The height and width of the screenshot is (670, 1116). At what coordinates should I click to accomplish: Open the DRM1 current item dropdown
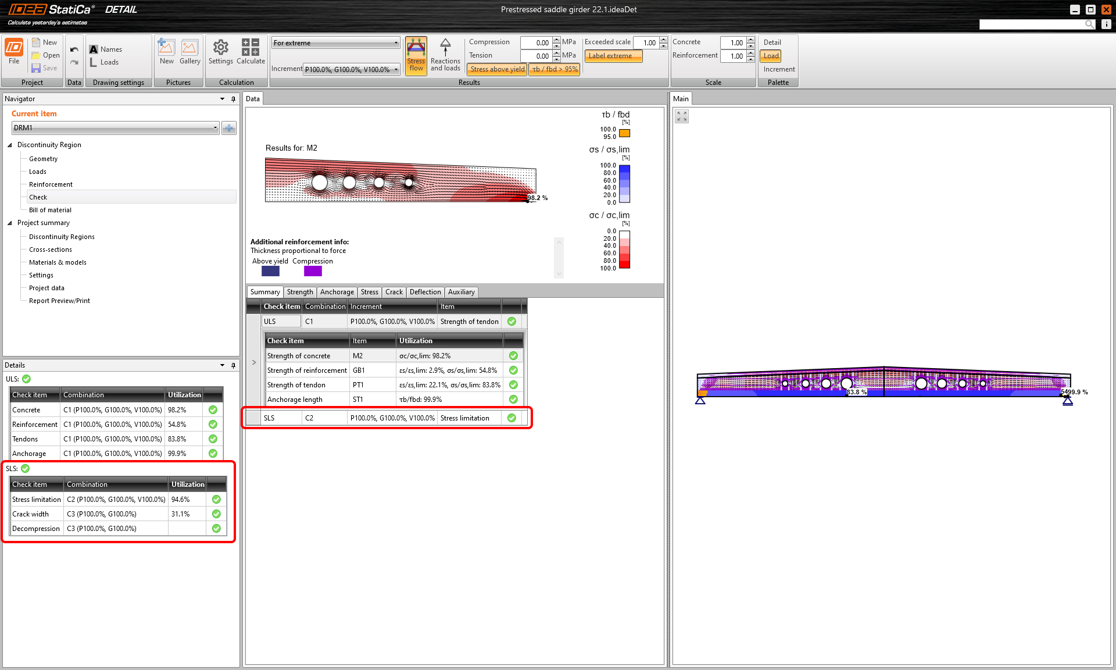(115, 128)
